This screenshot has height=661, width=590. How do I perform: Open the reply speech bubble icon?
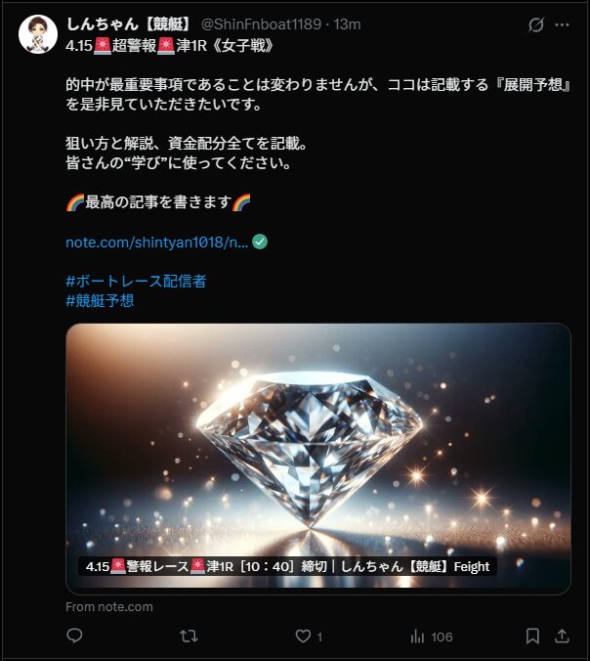74,636
